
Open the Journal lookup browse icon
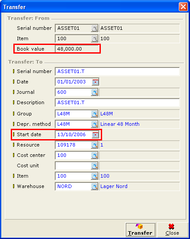[x=94, y=92]
